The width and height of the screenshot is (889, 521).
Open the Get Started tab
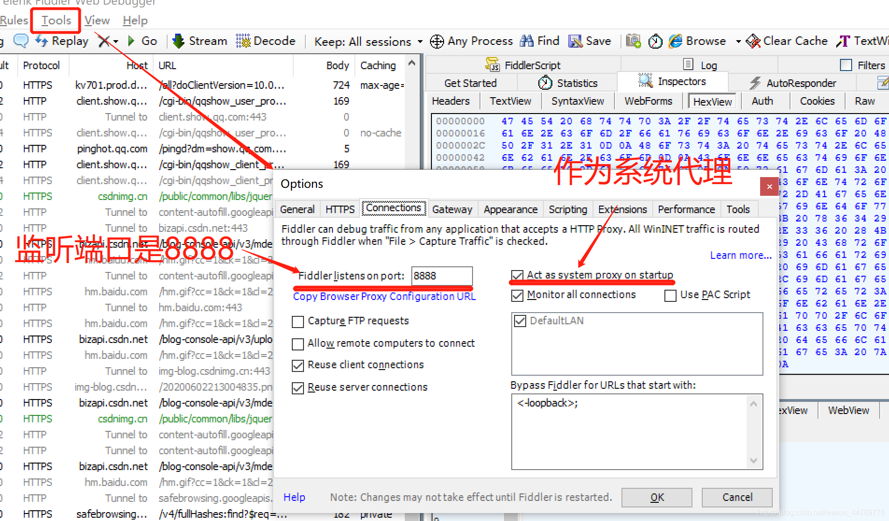pos(470,83)
